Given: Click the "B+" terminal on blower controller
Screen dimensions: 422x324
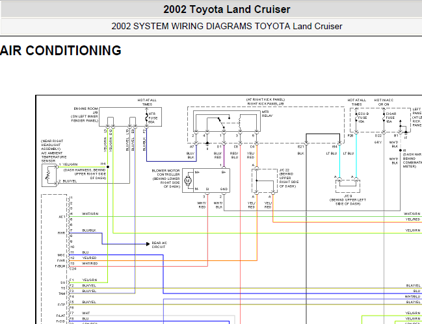Looking at the screenshot, I should [x=224, y=172].
